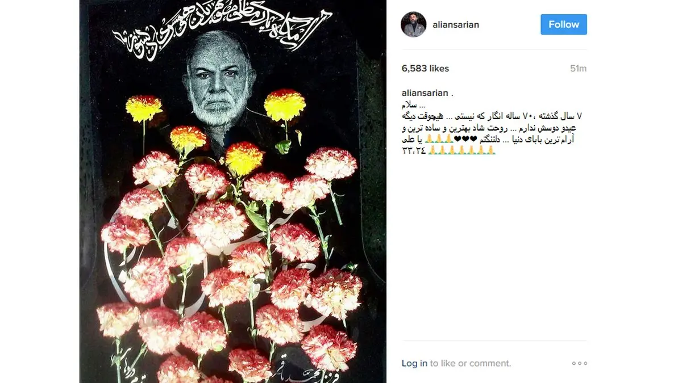The width and height of the screenshot is (682, 383).
Task: Click the yellow flower right of portrait
Action: [285, 105]
